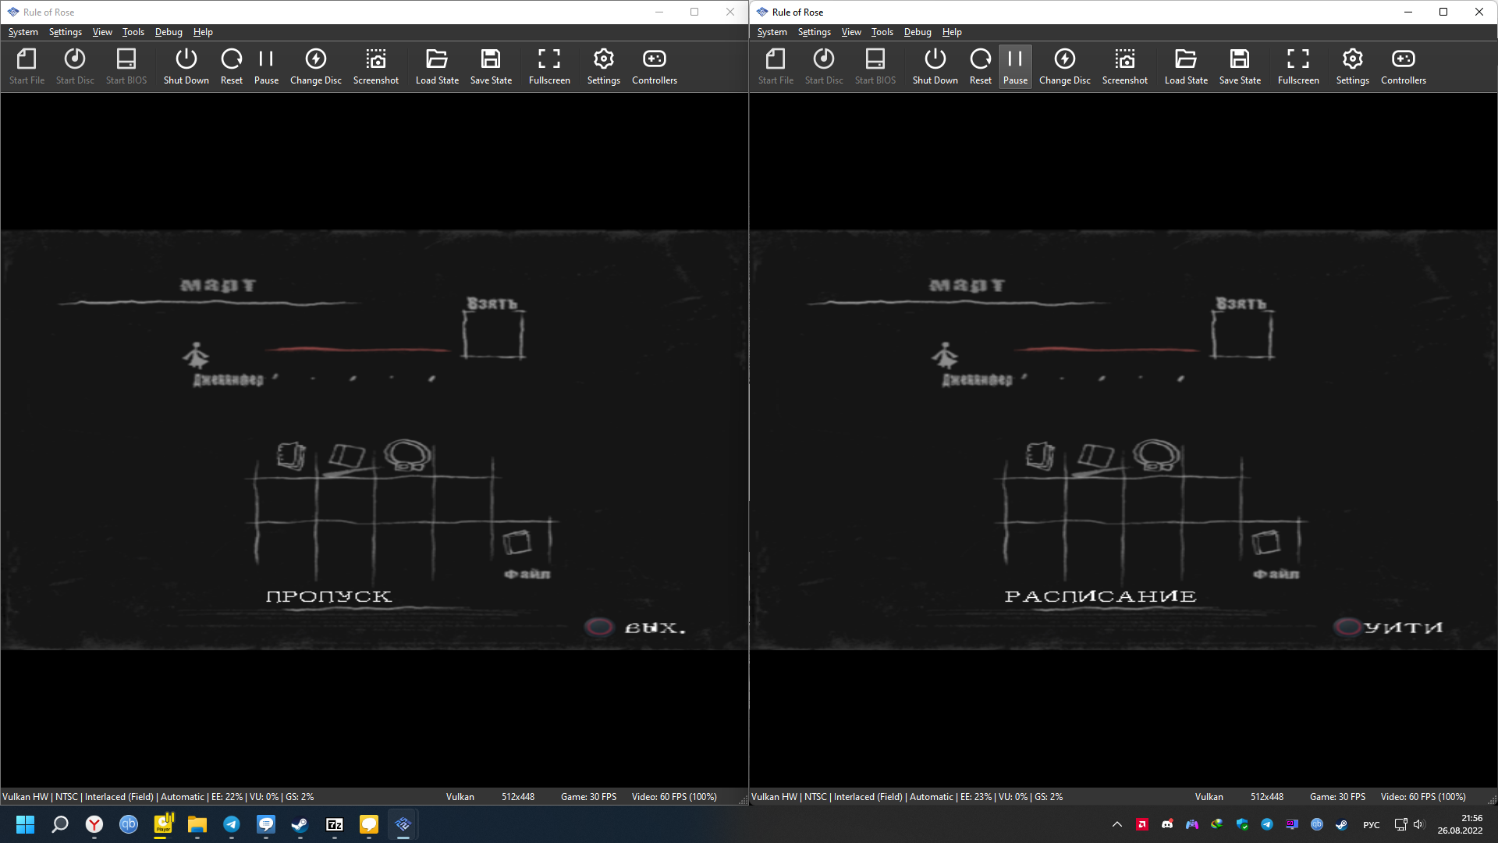1498x843 pixels.
Task: Open Windows taskbar search
Action: (x=60, y=824)
